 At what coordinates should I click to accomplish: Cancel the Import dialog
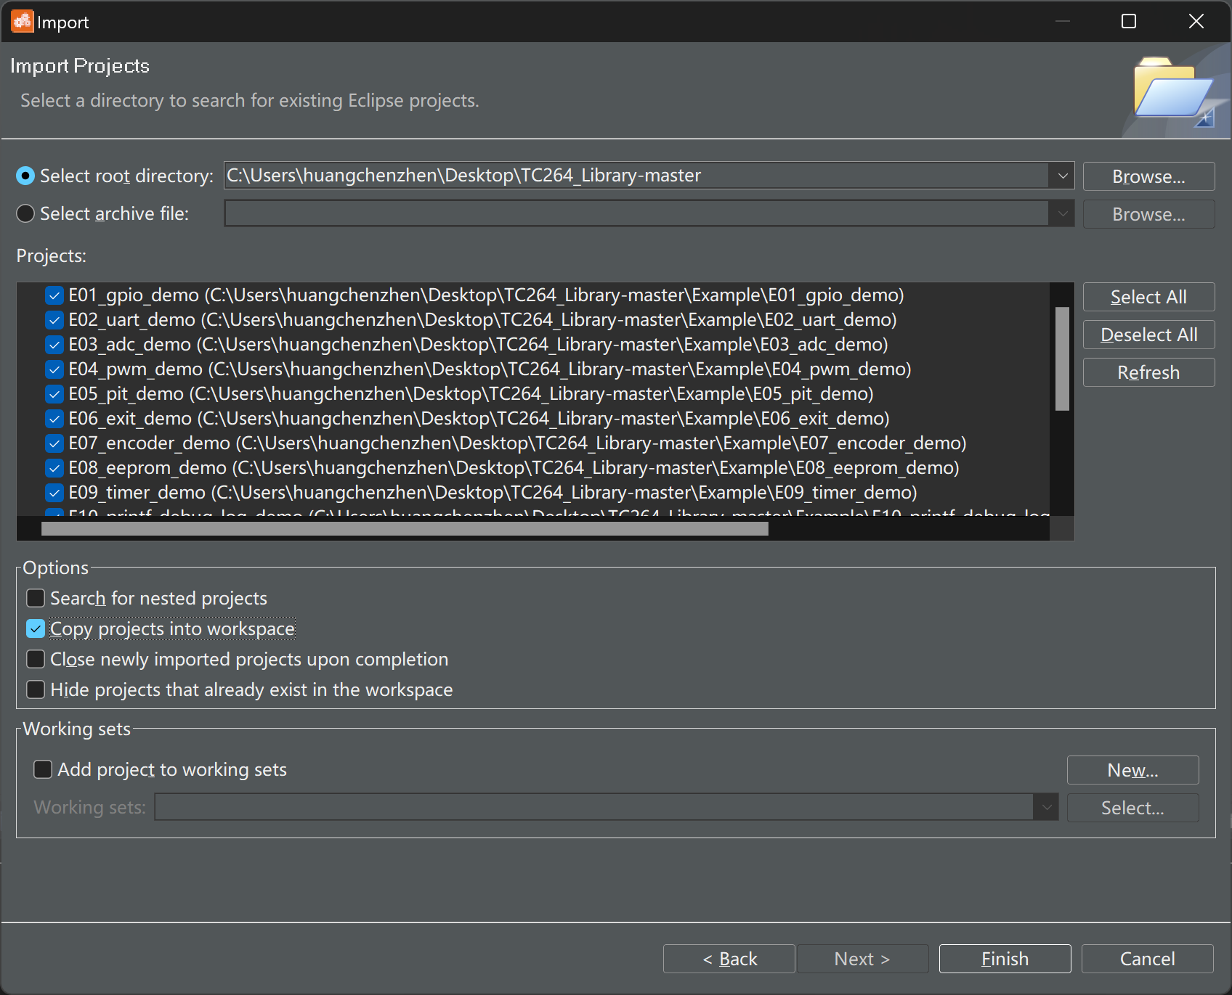(x=1147, y=959)
